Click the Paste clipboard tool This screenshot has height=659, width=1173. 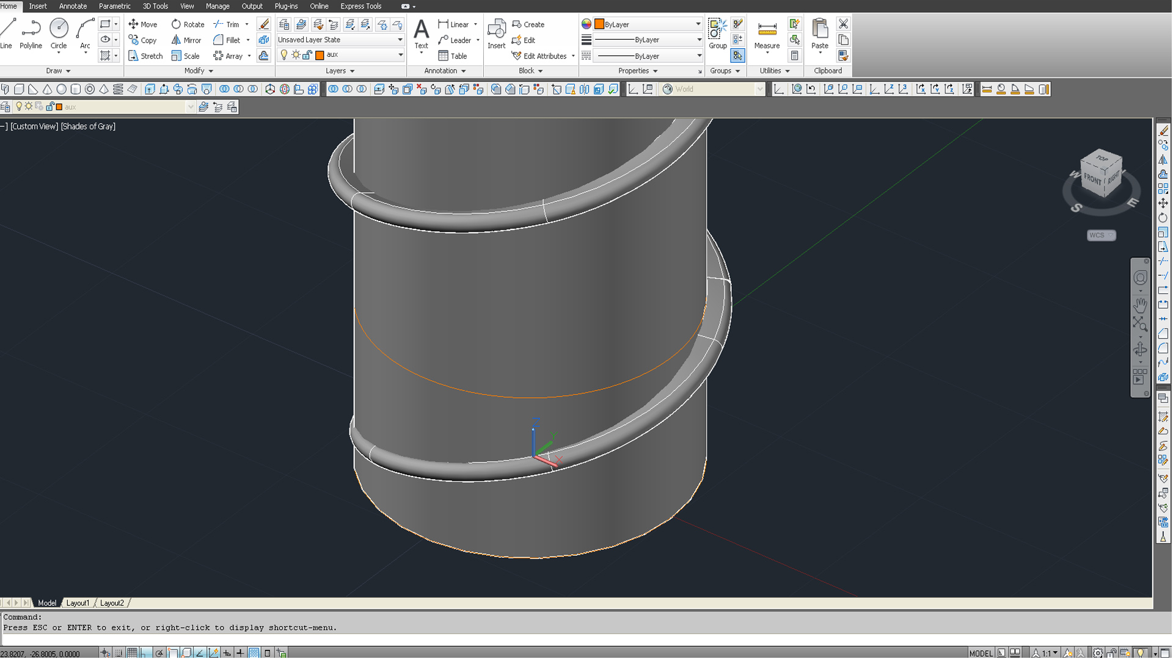tap(820, 34)
